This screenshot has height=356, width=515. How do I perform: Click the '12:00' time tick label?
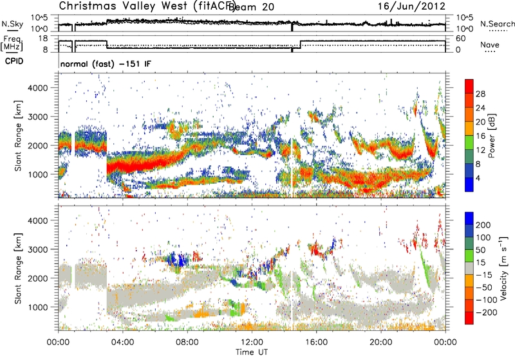pos(252,343)
